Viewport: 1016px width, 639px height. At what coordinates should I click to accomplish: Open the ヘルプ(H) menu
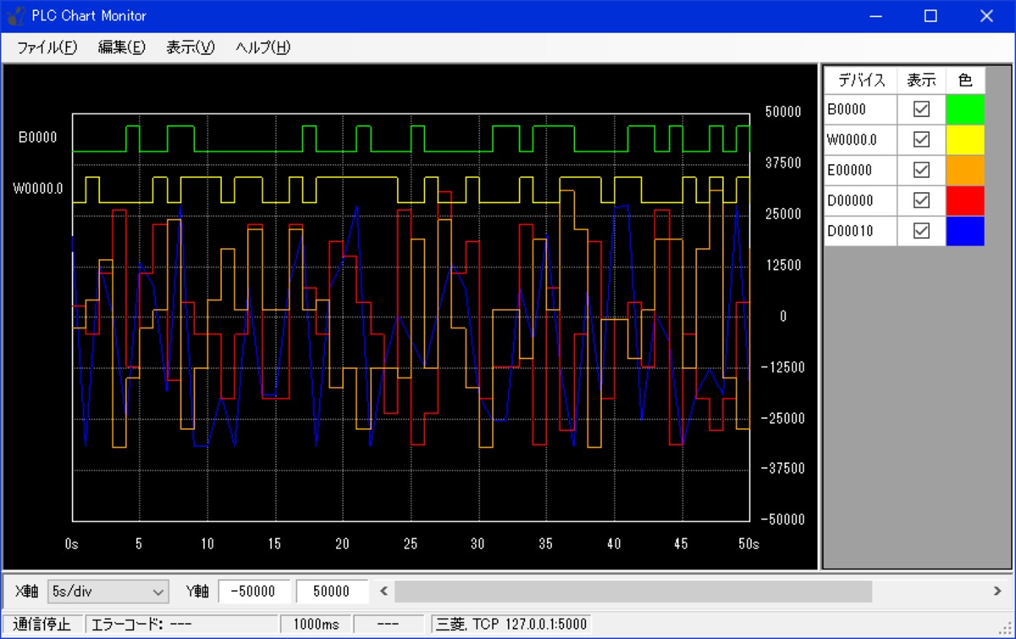point(263,47)
